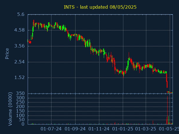
Task: Click the price axis label 1.52
Action: coord(19,78)
